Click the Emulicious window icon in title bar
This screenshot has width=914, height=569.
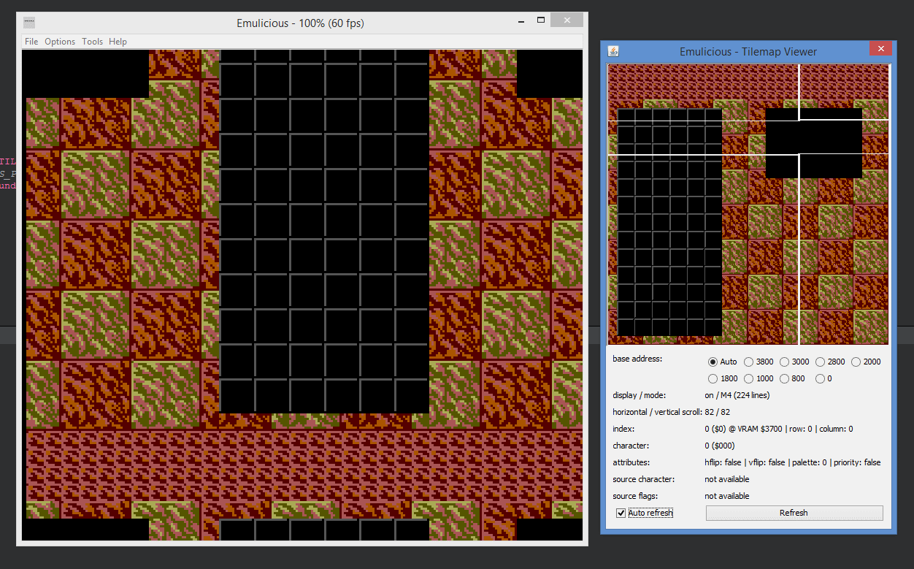pyautogui.click(x=29, y=23)
